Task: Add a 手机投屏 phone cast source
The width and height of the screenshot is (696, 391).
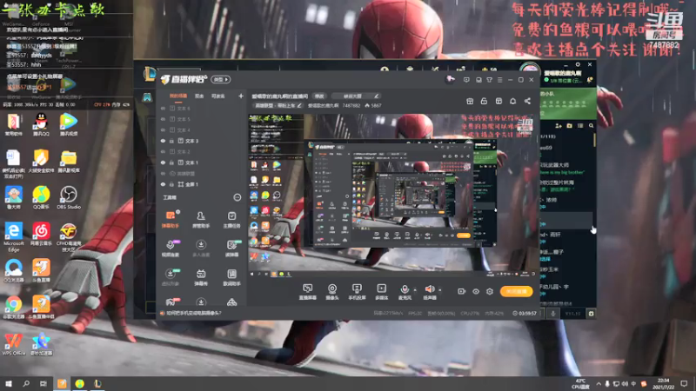Action: click(x=357, y=292)
